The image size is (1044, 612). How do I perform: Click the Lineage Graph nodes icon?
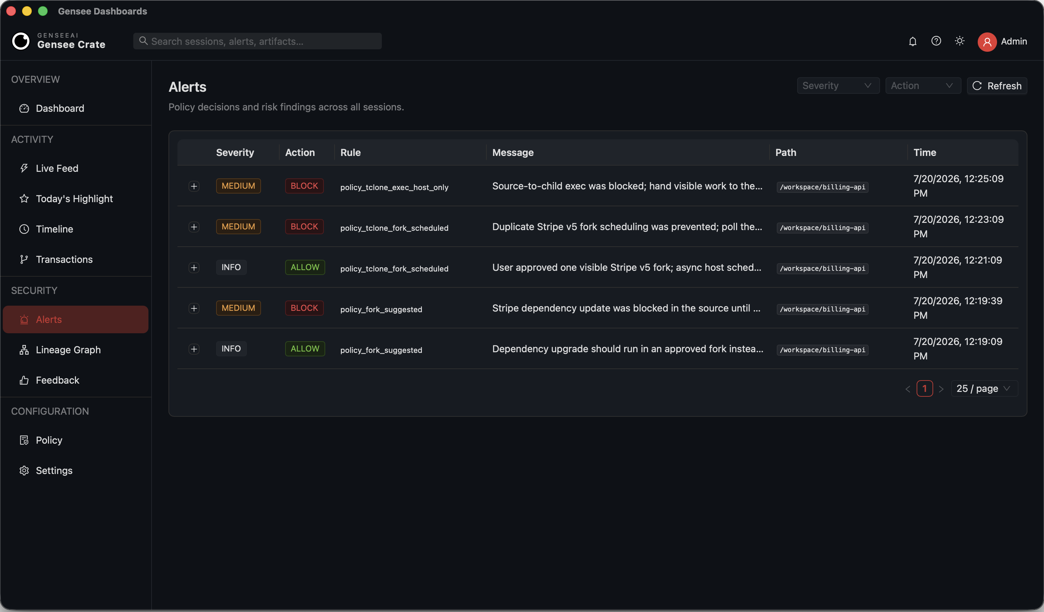point(24,350)
